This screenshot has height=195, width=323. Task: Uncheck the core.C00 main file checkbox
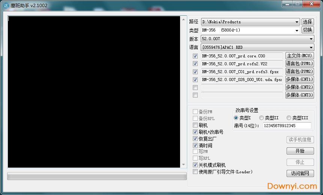[x=195, y=56]
